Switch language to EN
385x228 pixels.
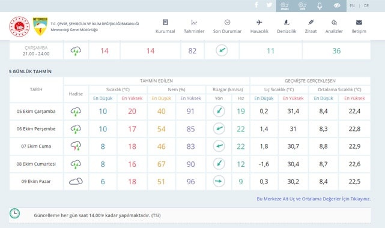coord(352,5)
